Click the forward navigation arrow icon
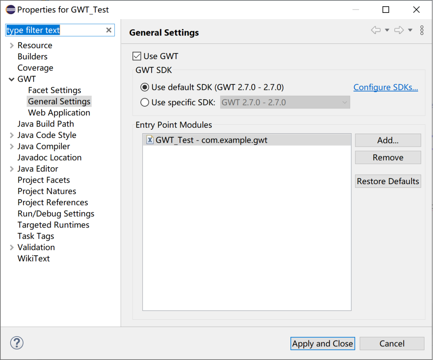 click(399, 30)
